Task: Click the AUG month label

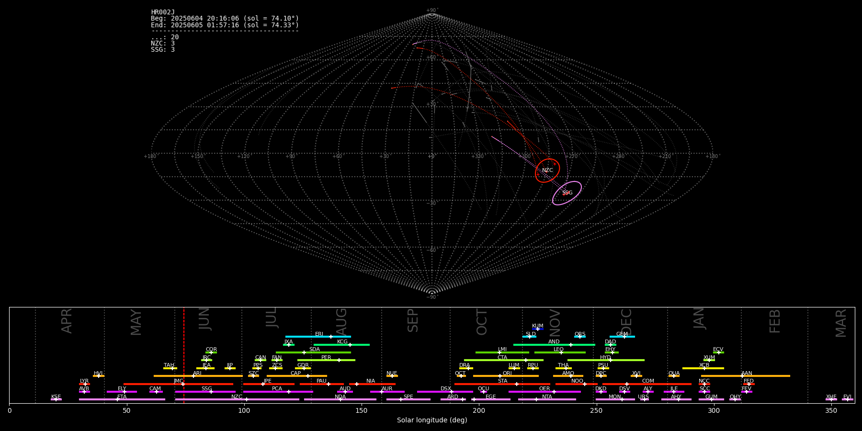Action: [341, 321]
